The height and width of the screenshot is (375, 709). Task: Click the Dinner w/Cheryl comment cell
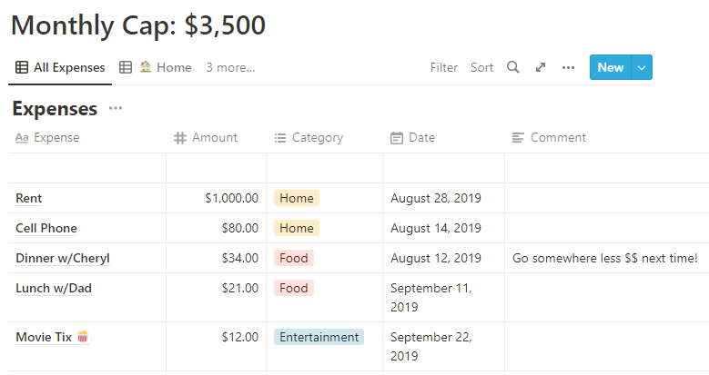click(604, 258)
